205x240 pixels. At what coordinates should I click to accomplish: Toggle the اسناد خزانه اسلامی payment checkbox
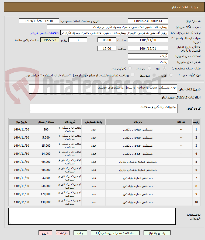coord(133,75)
